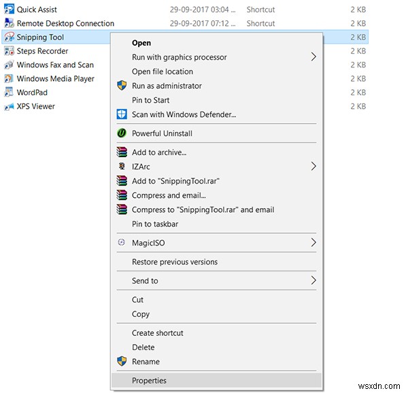Open the IZArc menu entry

216,167
